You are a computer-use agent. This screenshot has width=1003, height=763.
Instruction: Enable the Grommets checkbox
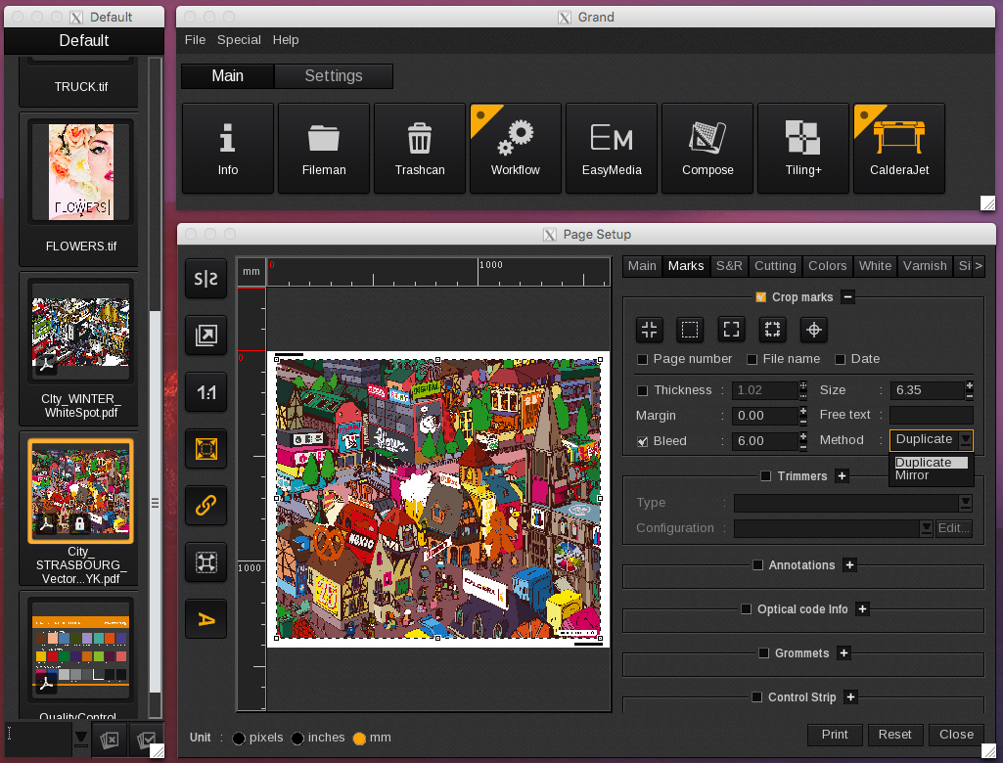click(764, 653)
